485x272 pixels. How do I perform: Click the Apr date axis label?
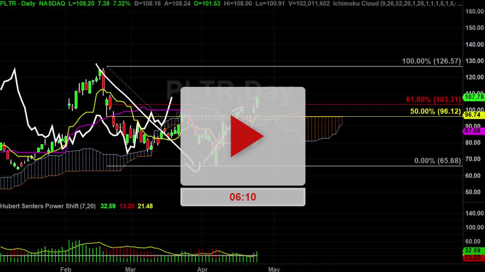(202, 269)
